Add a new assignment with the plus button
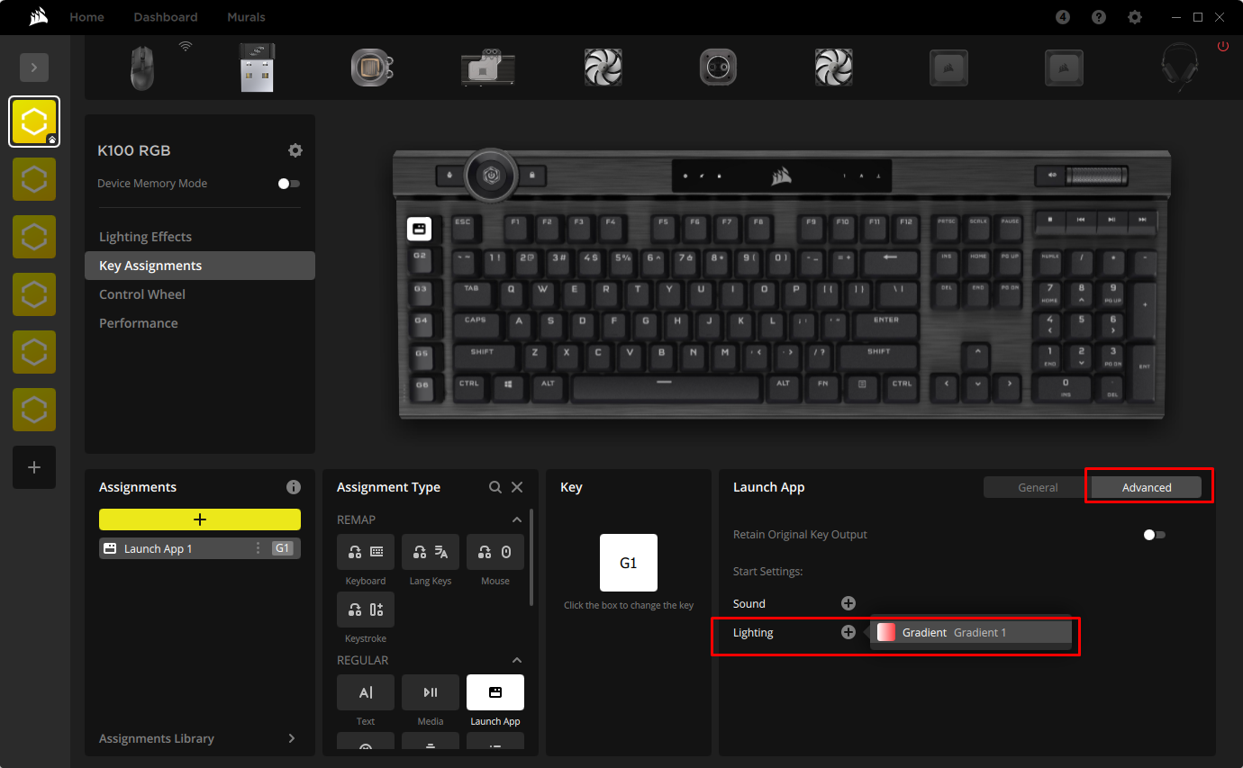 point(199,519)
